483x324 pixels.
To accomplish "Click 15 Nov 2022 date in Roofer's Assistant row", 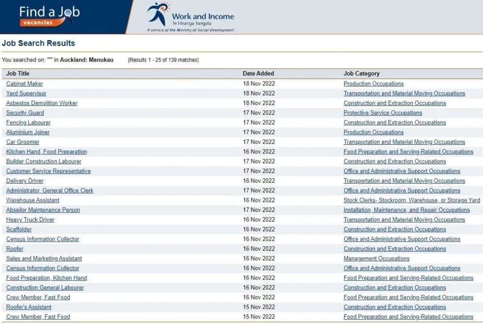I will (259, 307).
